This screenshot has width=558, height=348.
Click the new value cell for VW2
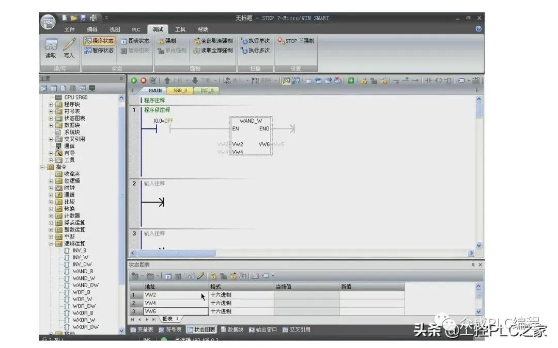coord(372,295)
